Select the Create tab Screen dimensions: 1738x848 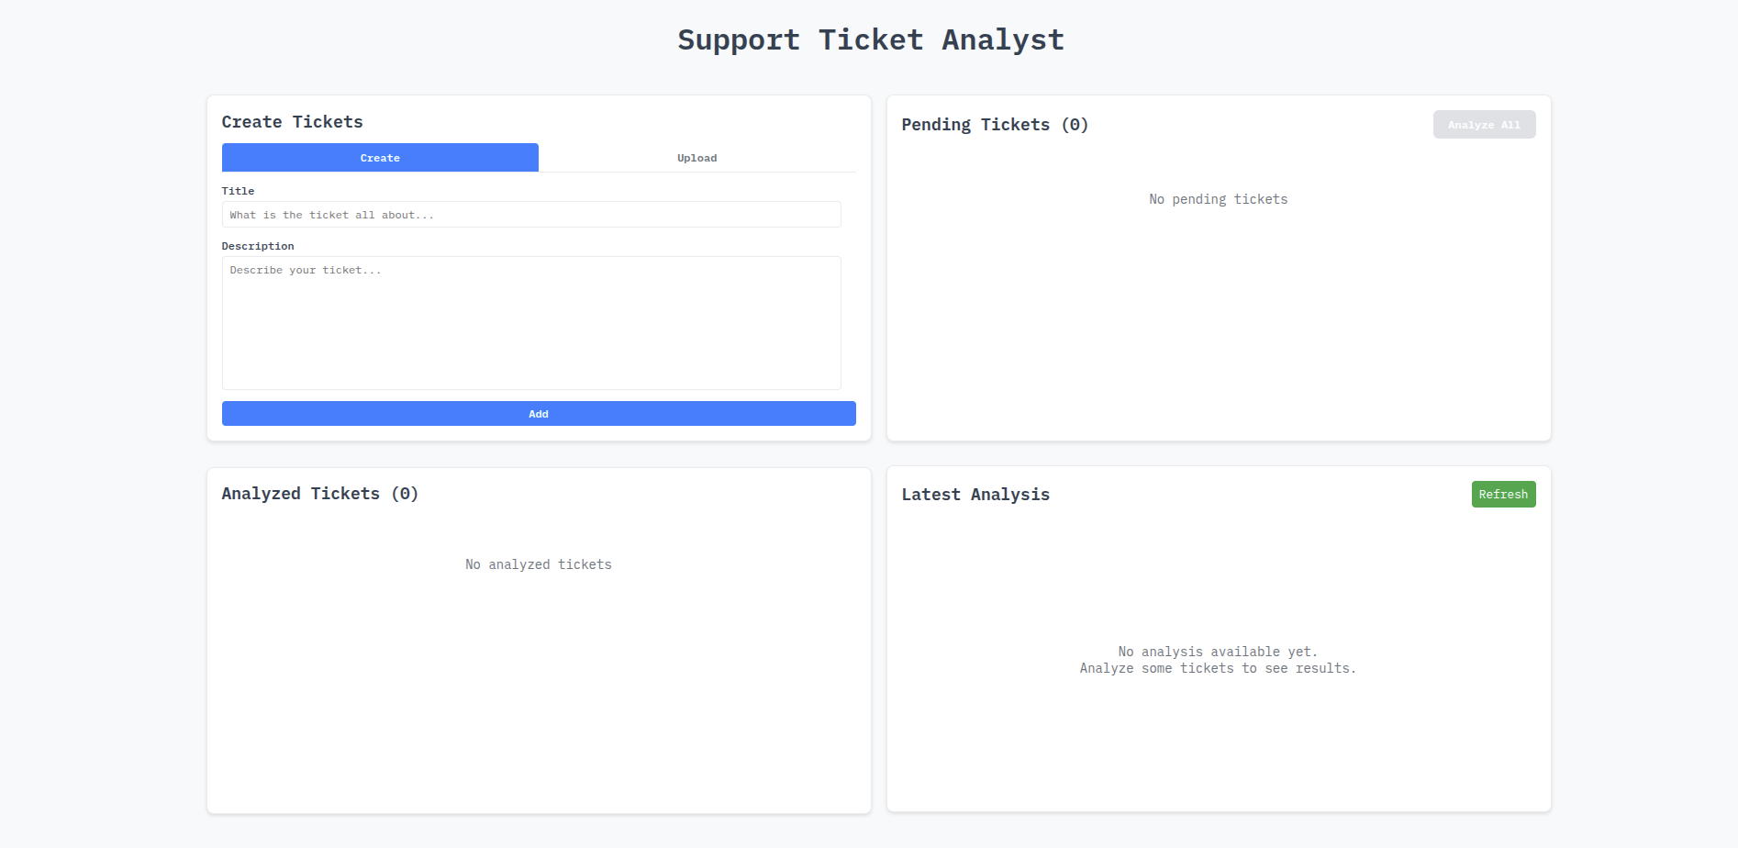[x=380, y=158]
